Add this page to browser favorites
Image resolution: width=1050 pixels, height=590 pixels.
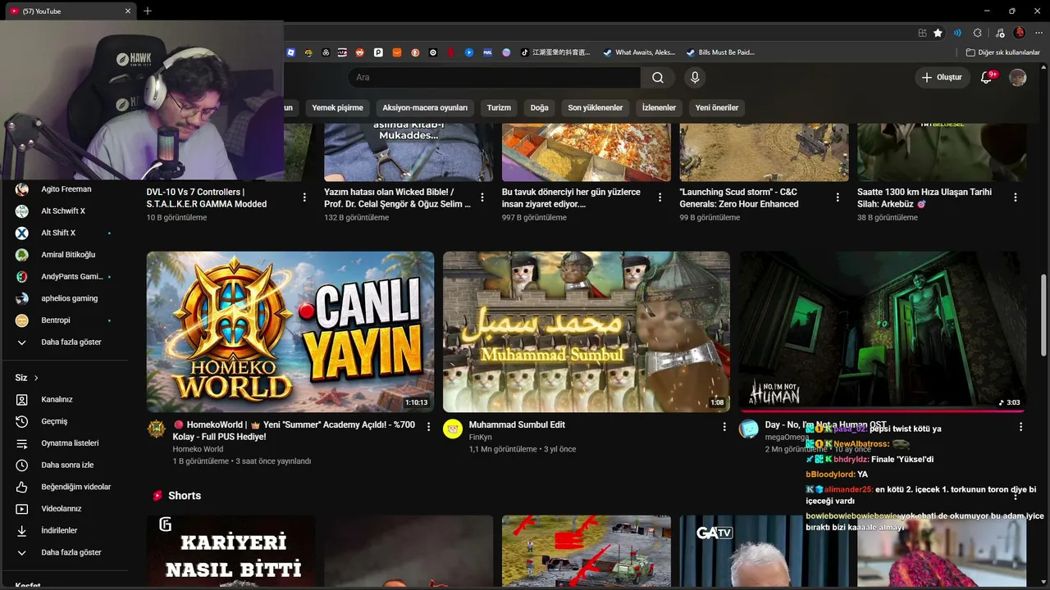click(x=938, y=33)
